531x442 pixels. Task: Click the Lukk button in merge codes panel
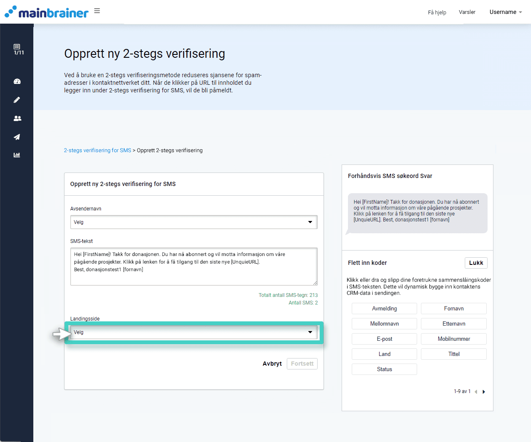(476, 263)
